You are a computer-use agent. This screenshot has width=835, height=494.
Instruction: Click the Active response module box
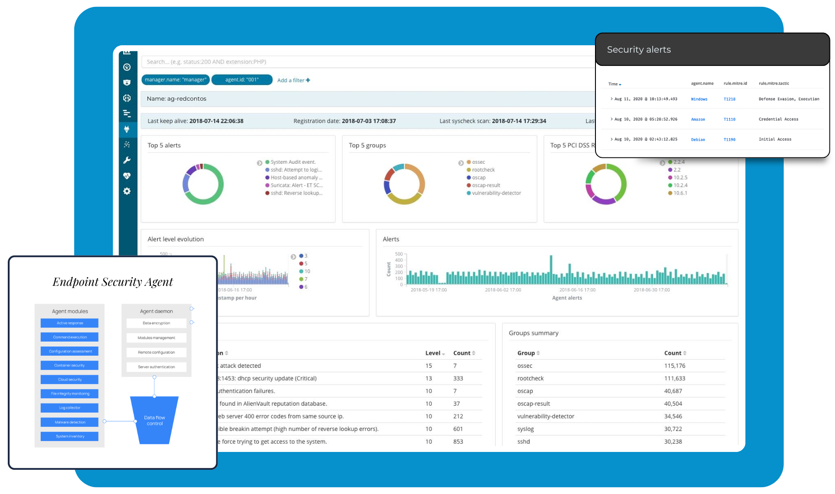click(70, 323)
